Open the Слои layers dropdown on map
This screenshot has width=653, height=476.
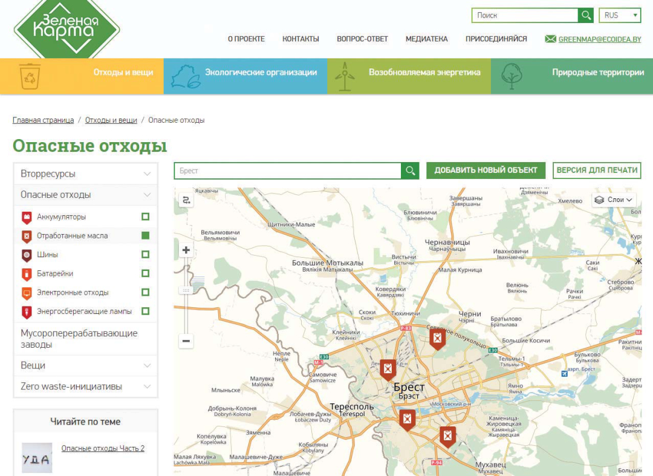click(614, 200)
